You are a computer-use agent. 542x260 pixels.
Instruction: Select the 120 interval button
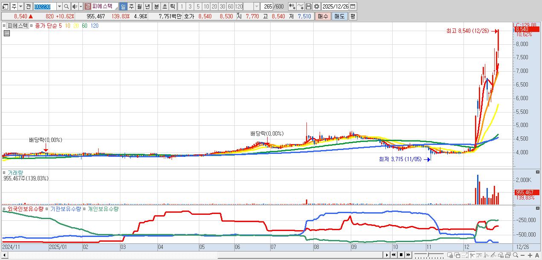[239, 6]
